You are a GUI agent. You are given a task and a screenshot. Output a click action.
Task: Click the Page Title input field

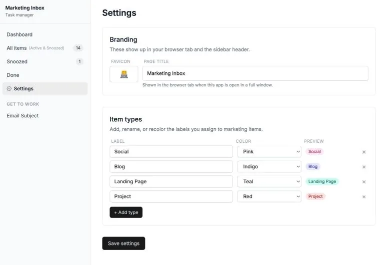[255, 73]
